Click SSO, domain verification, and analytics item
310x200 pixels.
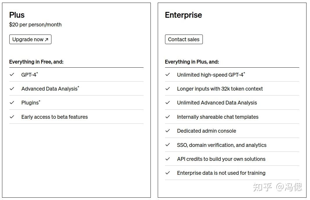click(x=221, y=145)
